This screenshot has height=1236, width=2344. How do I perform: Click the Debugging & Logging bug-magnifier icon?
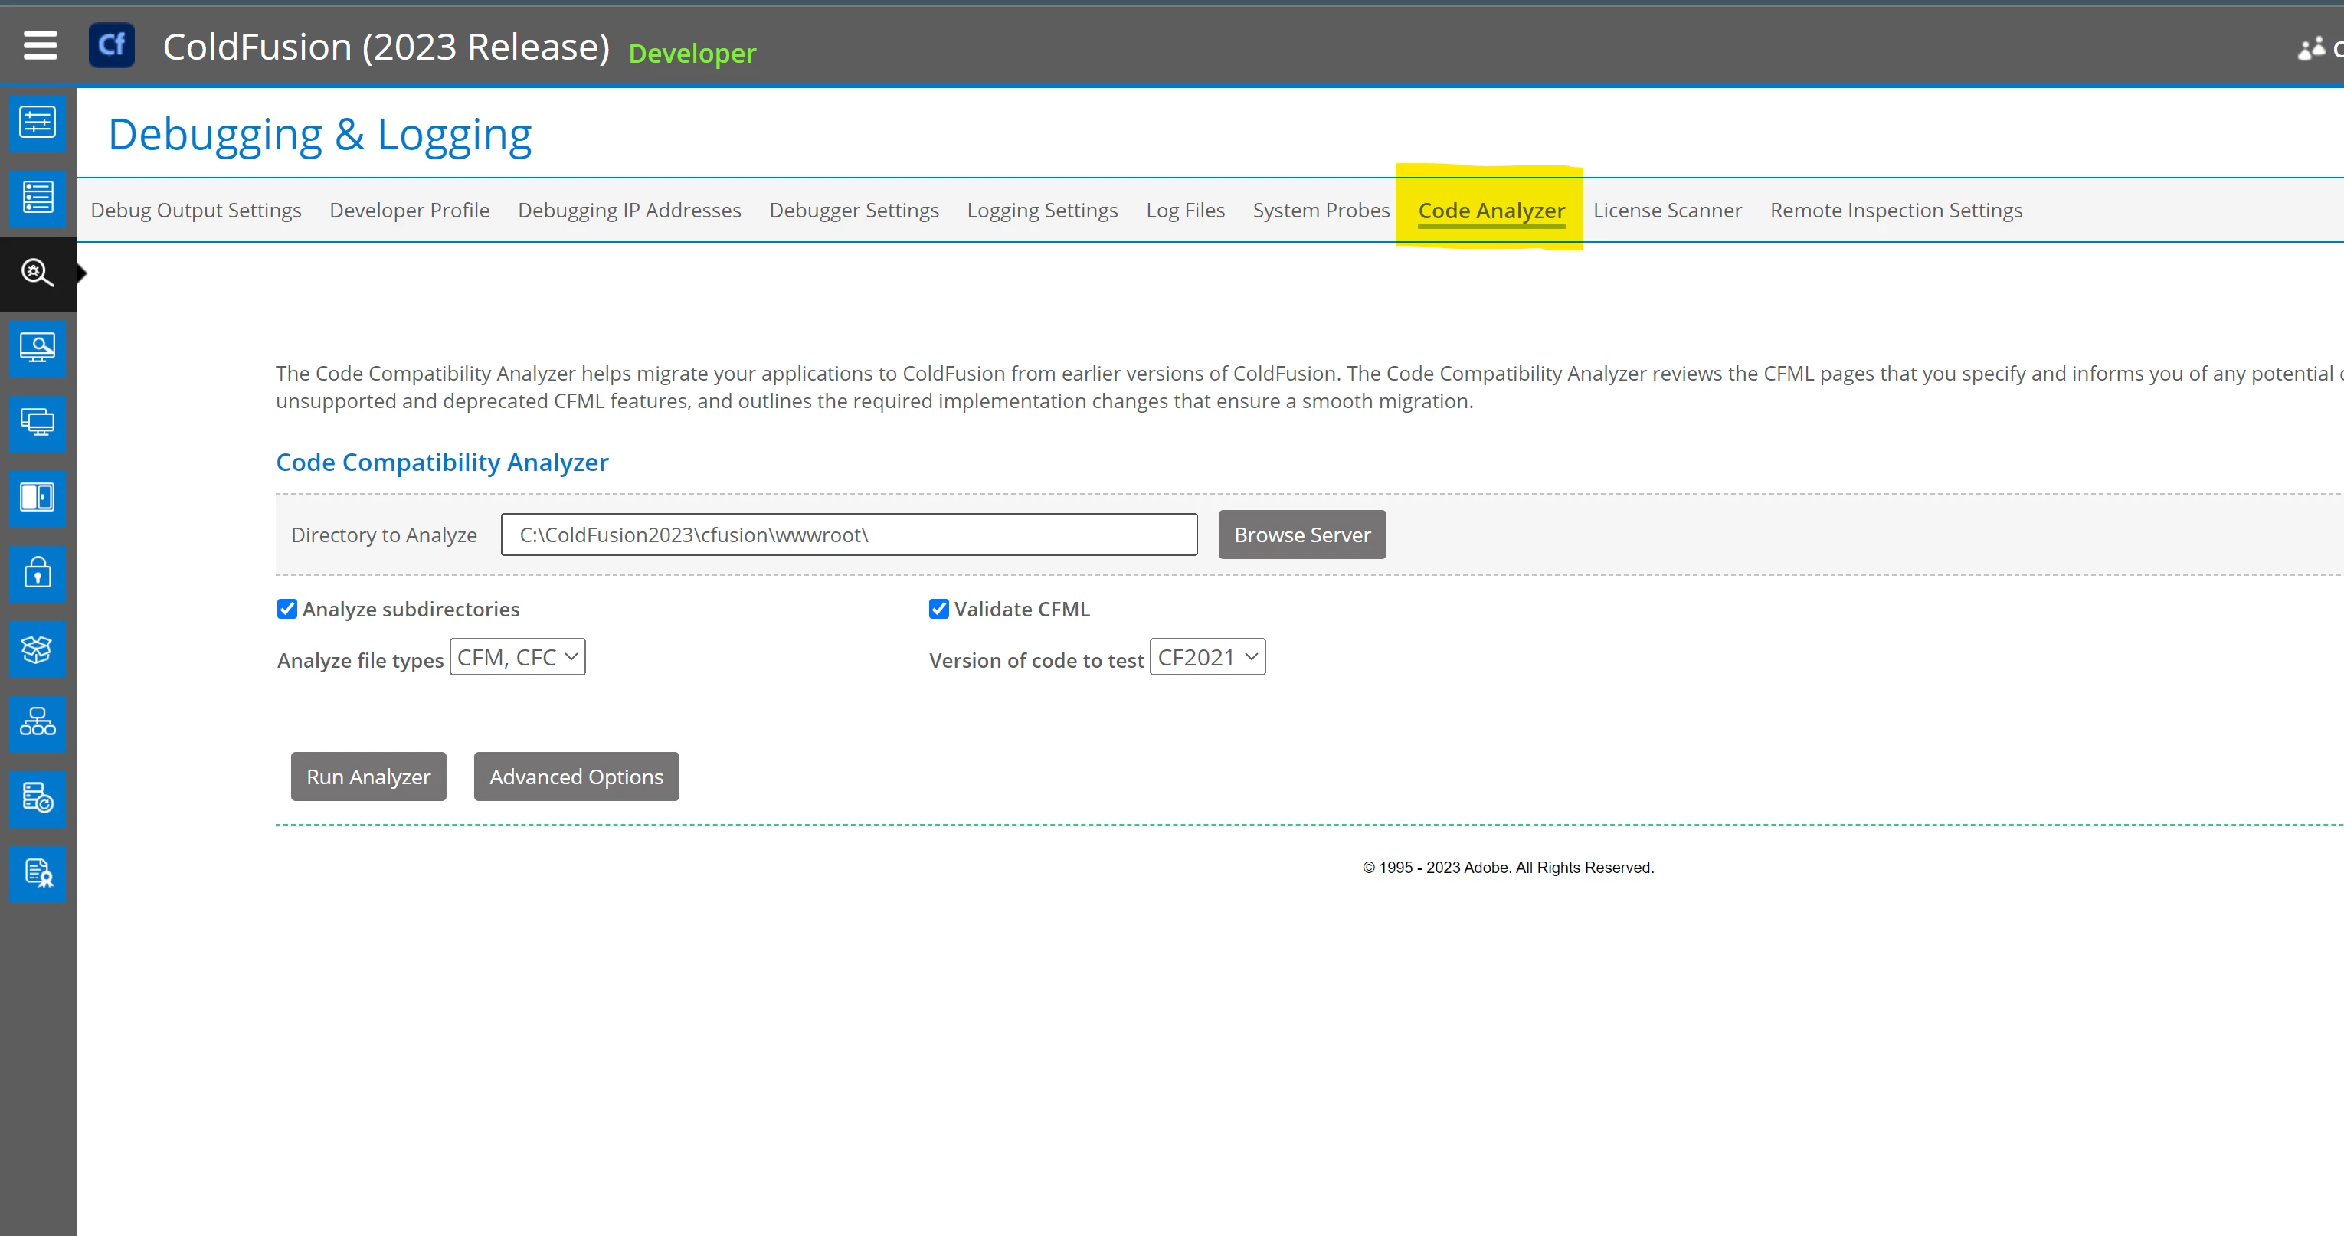(x=38, y=273)
